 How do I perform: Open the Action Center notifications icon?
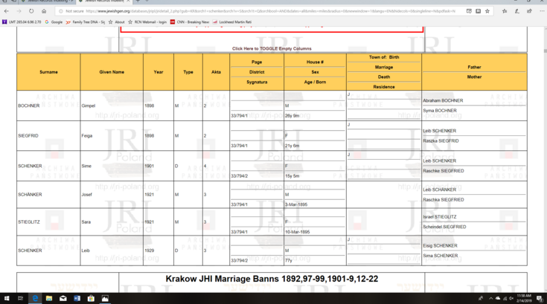coord(540,299)
